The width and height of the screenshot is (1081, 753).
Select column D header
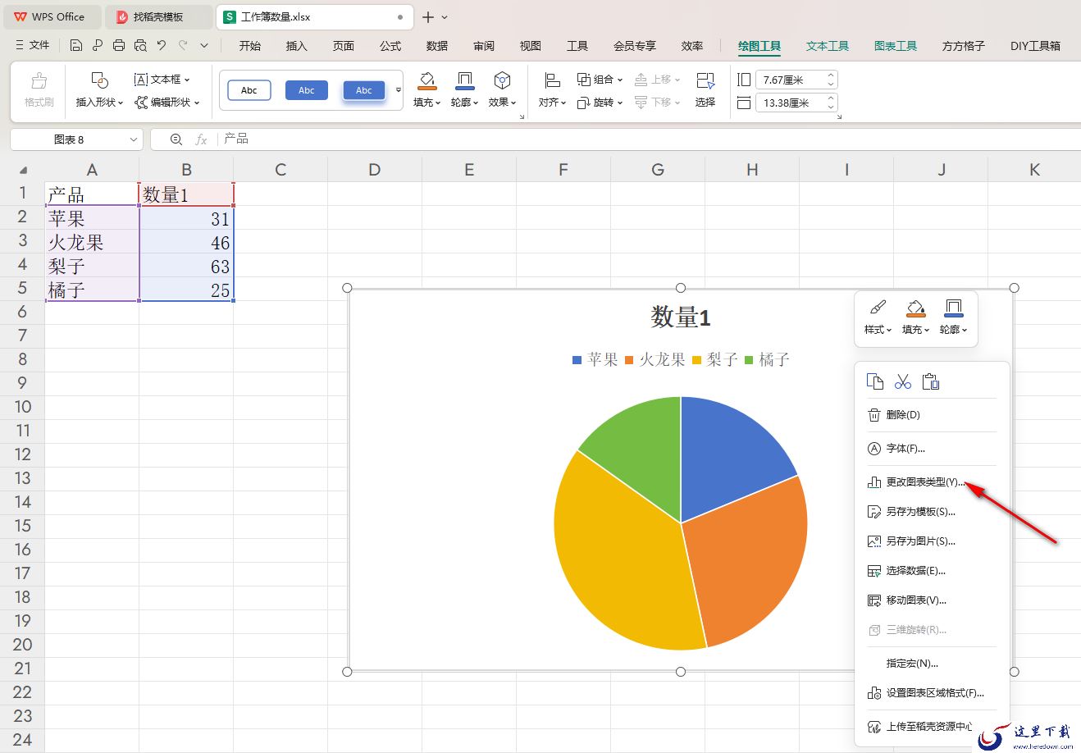tap(374, 170)
